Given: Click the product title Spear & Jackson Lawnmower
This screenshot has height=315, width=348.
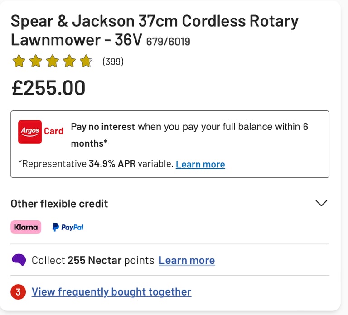Looking at the screenshot, I should coord(155,30).
